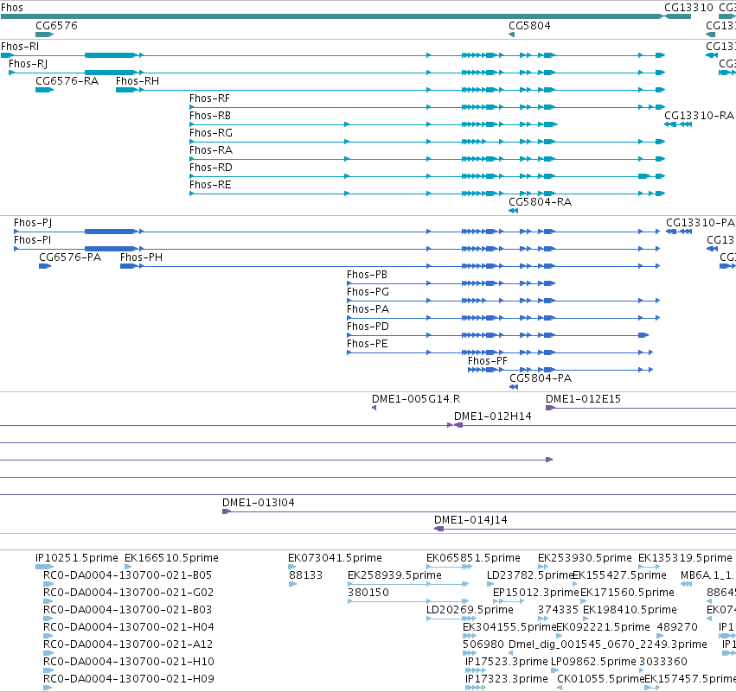Select the CG13310 gene label
Image resolution: width=736 pixels, height=692 pixels.
click(688, 8)
